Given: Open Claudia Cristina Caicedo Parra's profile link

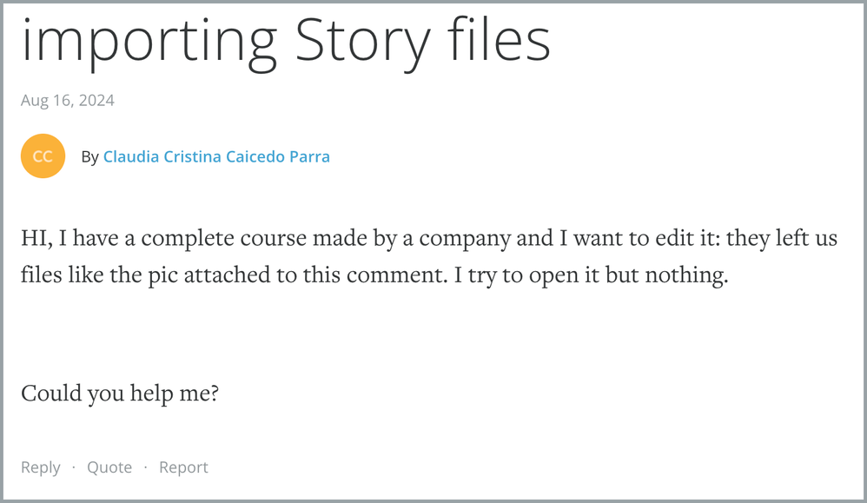Looking at the screenshot, I should 216,157.
